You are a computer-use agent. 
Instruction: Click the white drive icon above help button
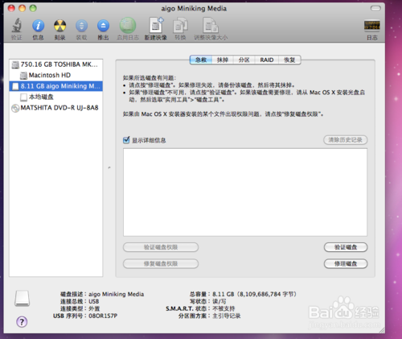22,298
